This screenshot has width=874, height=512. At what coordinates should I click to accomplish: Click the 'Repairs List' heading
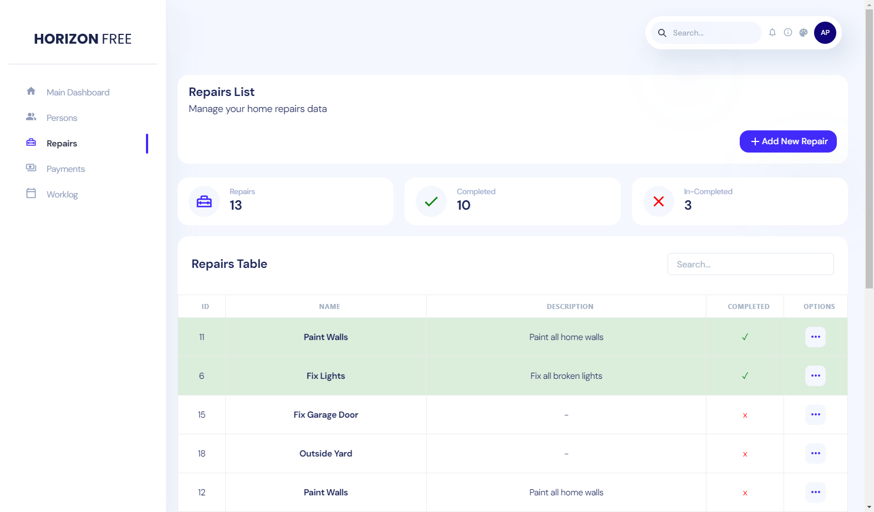click(221, 92)
